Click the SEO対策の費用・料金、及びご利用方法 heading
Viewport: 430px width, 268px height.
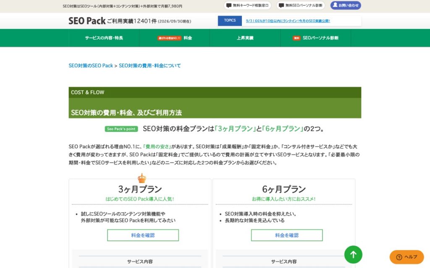point(126,113)
